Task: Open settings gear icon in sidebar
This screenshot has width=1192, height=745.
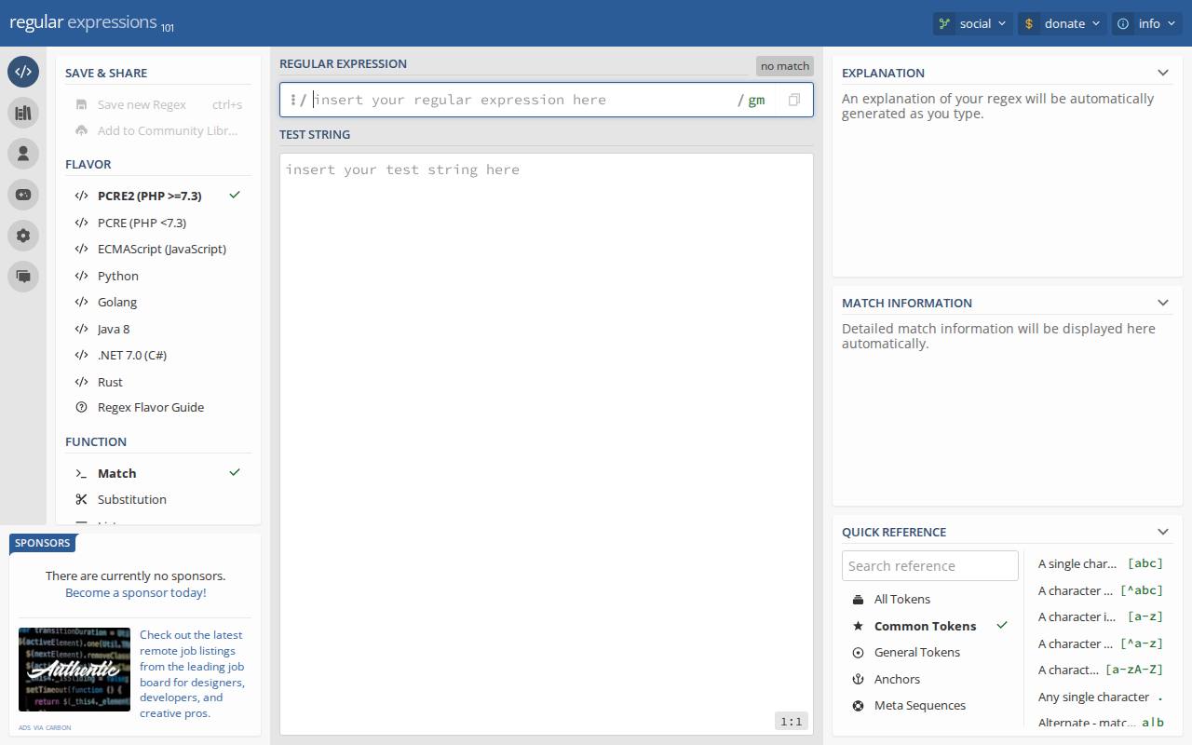Action: click(x=23, y=236)
